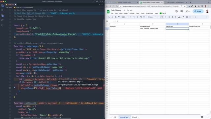Increase font size with plus button
The width and height of the screenshot is (211, 119).
(166, 17)
